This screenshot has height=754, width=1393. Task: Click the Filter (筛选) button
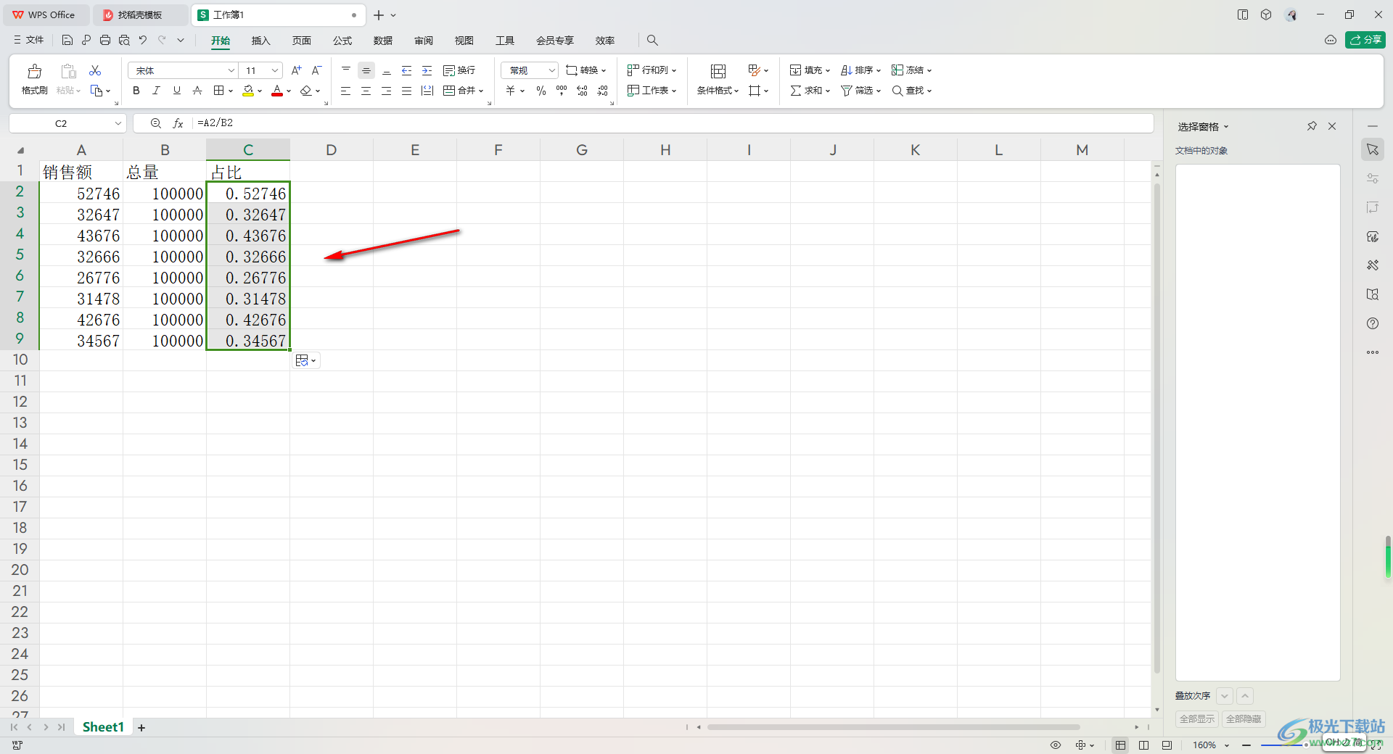point(860,91)
